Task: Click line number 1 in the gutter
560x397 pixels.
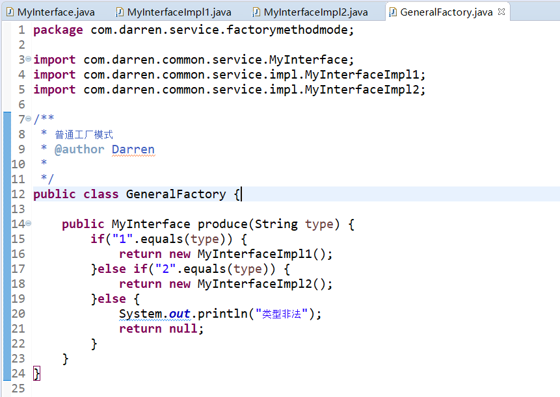Action: pos(21,30)
